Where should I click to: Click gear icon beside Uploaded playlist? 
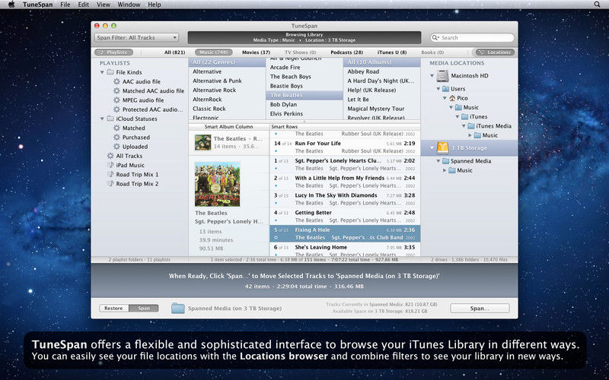(x=116, y=147)
